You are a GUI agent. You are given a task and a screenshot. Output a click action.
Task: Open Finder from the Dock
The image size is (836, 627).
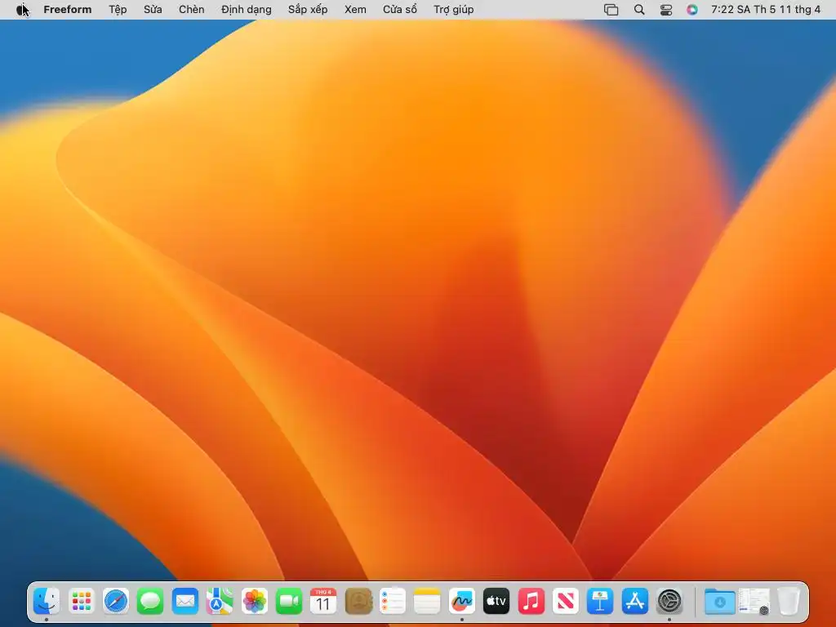[x=47, y=602]
